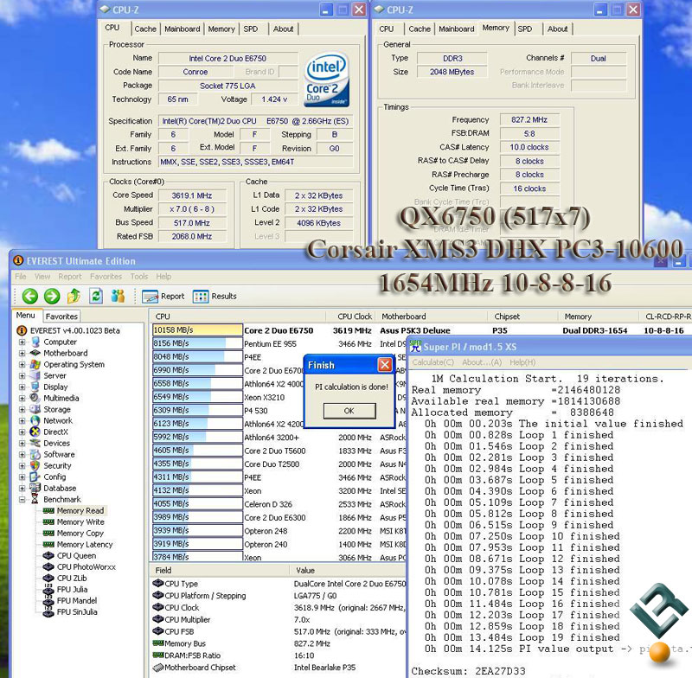Expand the Computer tree node
Viewport: 692px width, 678px height.
pos(22,342)
